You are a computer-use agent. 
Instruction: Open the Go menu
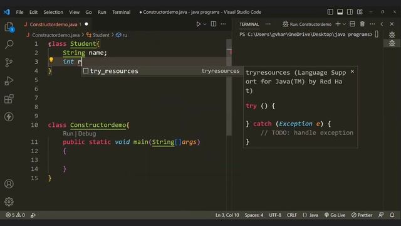[88, 12]
